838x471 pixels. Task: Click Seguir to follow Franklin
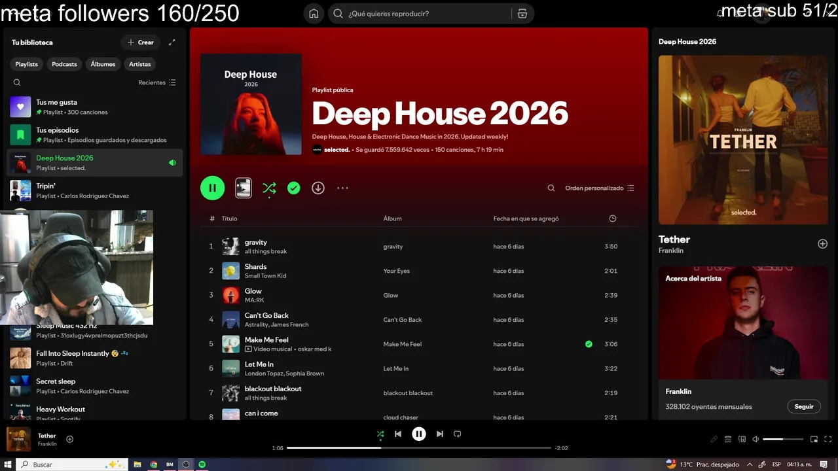pyautogui.click(x=804, y=406)
